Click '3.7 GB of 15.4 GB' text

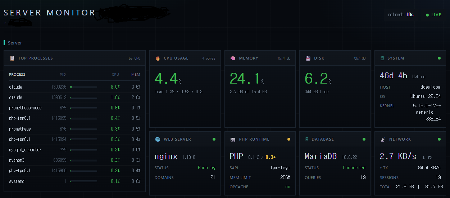coord(248,92)
